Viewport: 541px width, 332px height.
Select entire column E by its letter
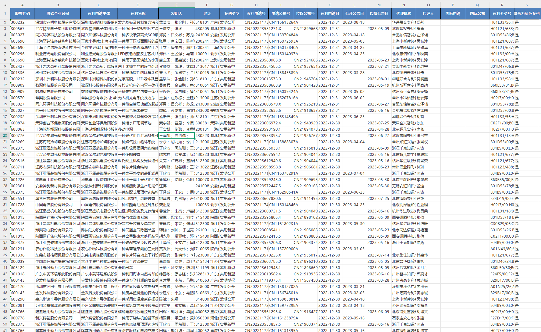[x=177, y=5]
